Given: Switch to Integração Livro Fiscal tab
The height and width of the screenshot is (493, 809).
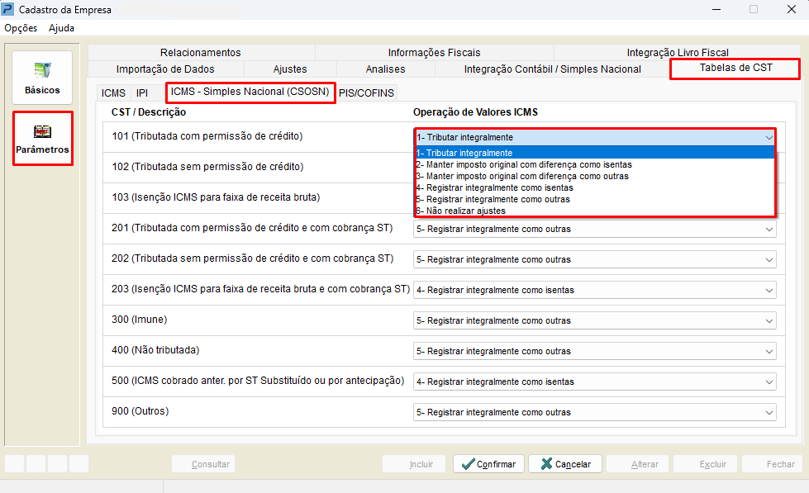Looking at the screenshot, I should click(x=678, y=53).
